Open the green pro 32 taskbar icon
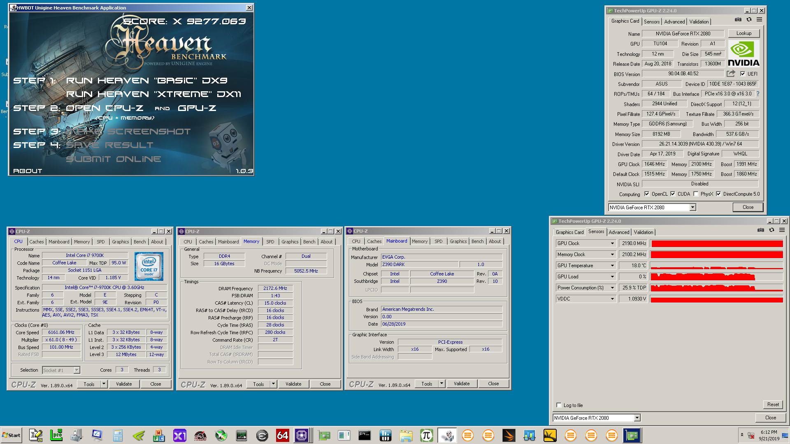Screen dimensions: 790x444 (x=56, y=435)
